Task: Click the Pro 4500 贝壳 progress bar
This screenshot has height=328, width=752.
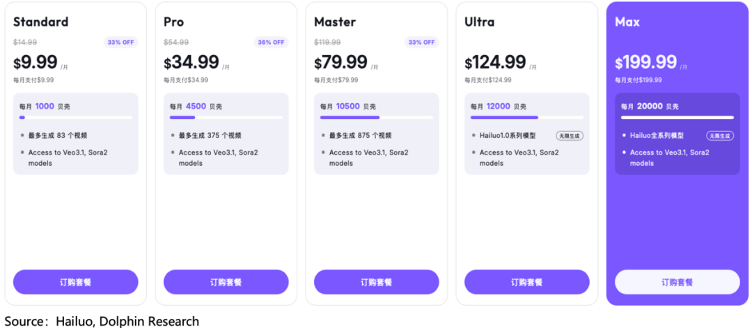Action: click(226, 118)
